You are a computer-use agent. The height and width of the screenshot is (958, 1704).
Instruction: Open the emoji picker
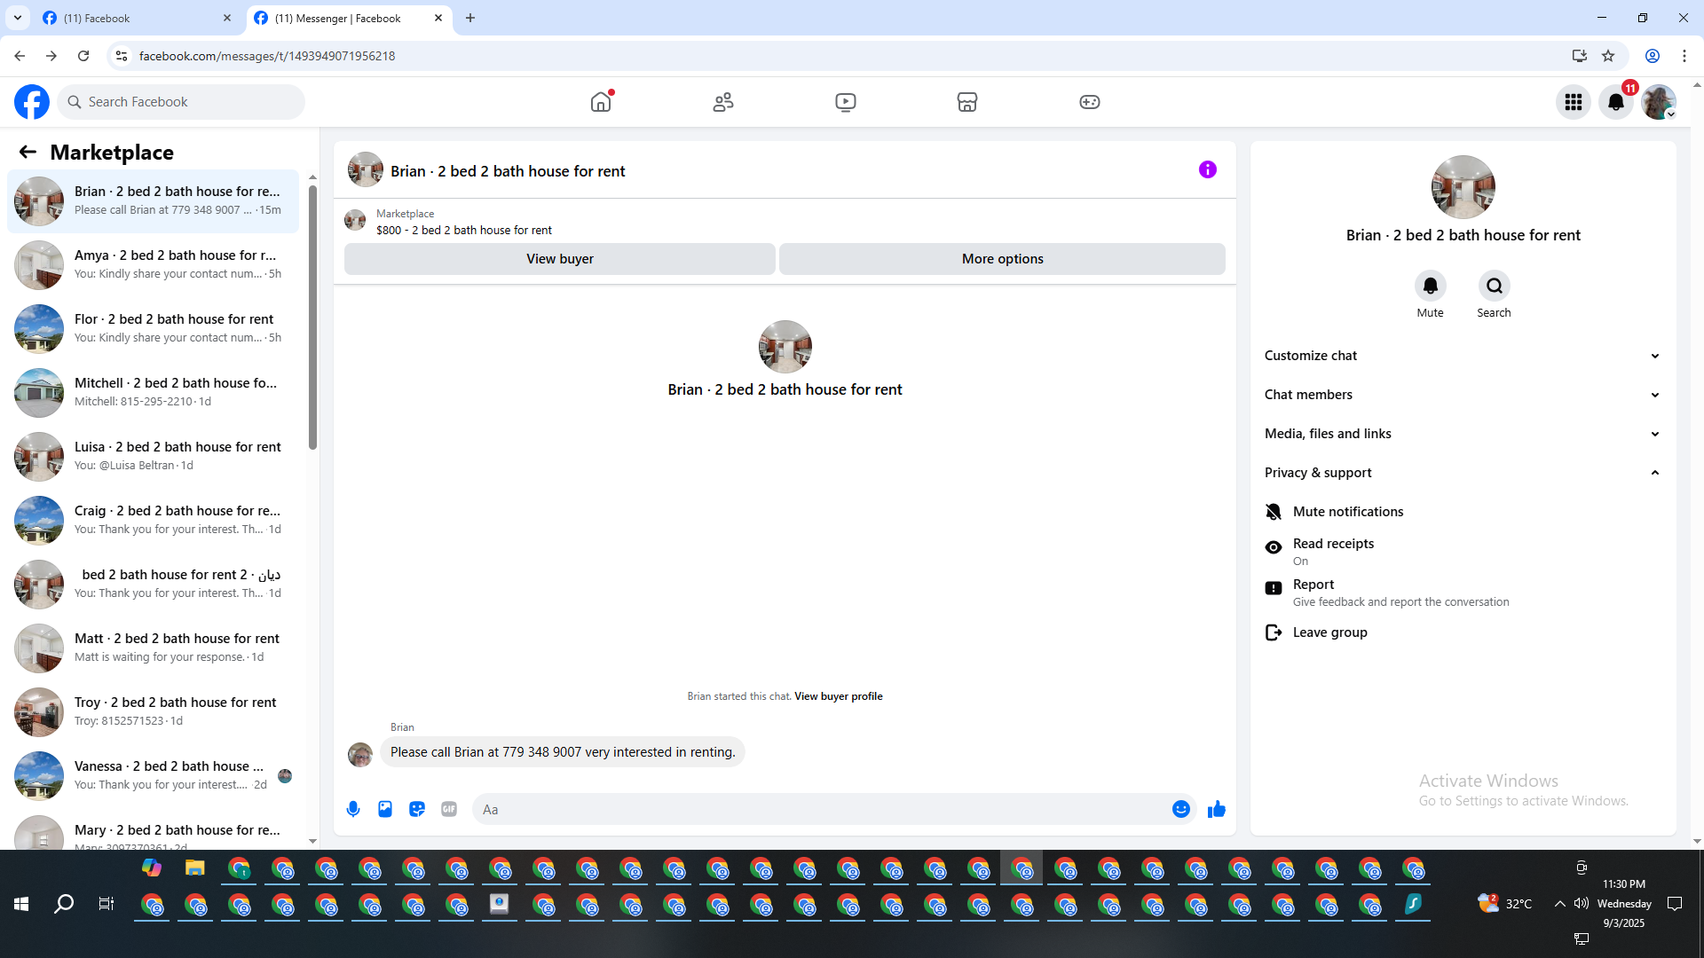click(1181, 809)
